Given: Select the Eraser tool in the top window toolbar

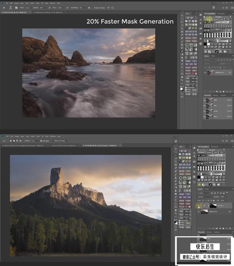Looking at the screenshot, I should [x=182, y=51].
